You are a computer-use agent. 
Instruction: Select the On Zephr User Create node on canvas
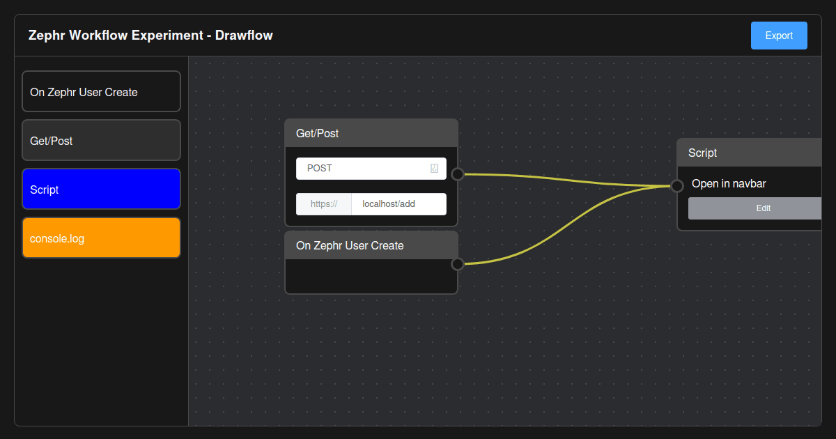point(362,245)
